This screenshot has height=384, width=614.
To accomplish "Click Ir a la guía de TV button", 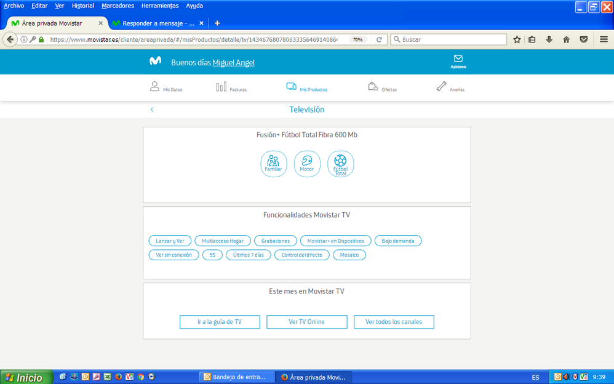I will [220, 322].
